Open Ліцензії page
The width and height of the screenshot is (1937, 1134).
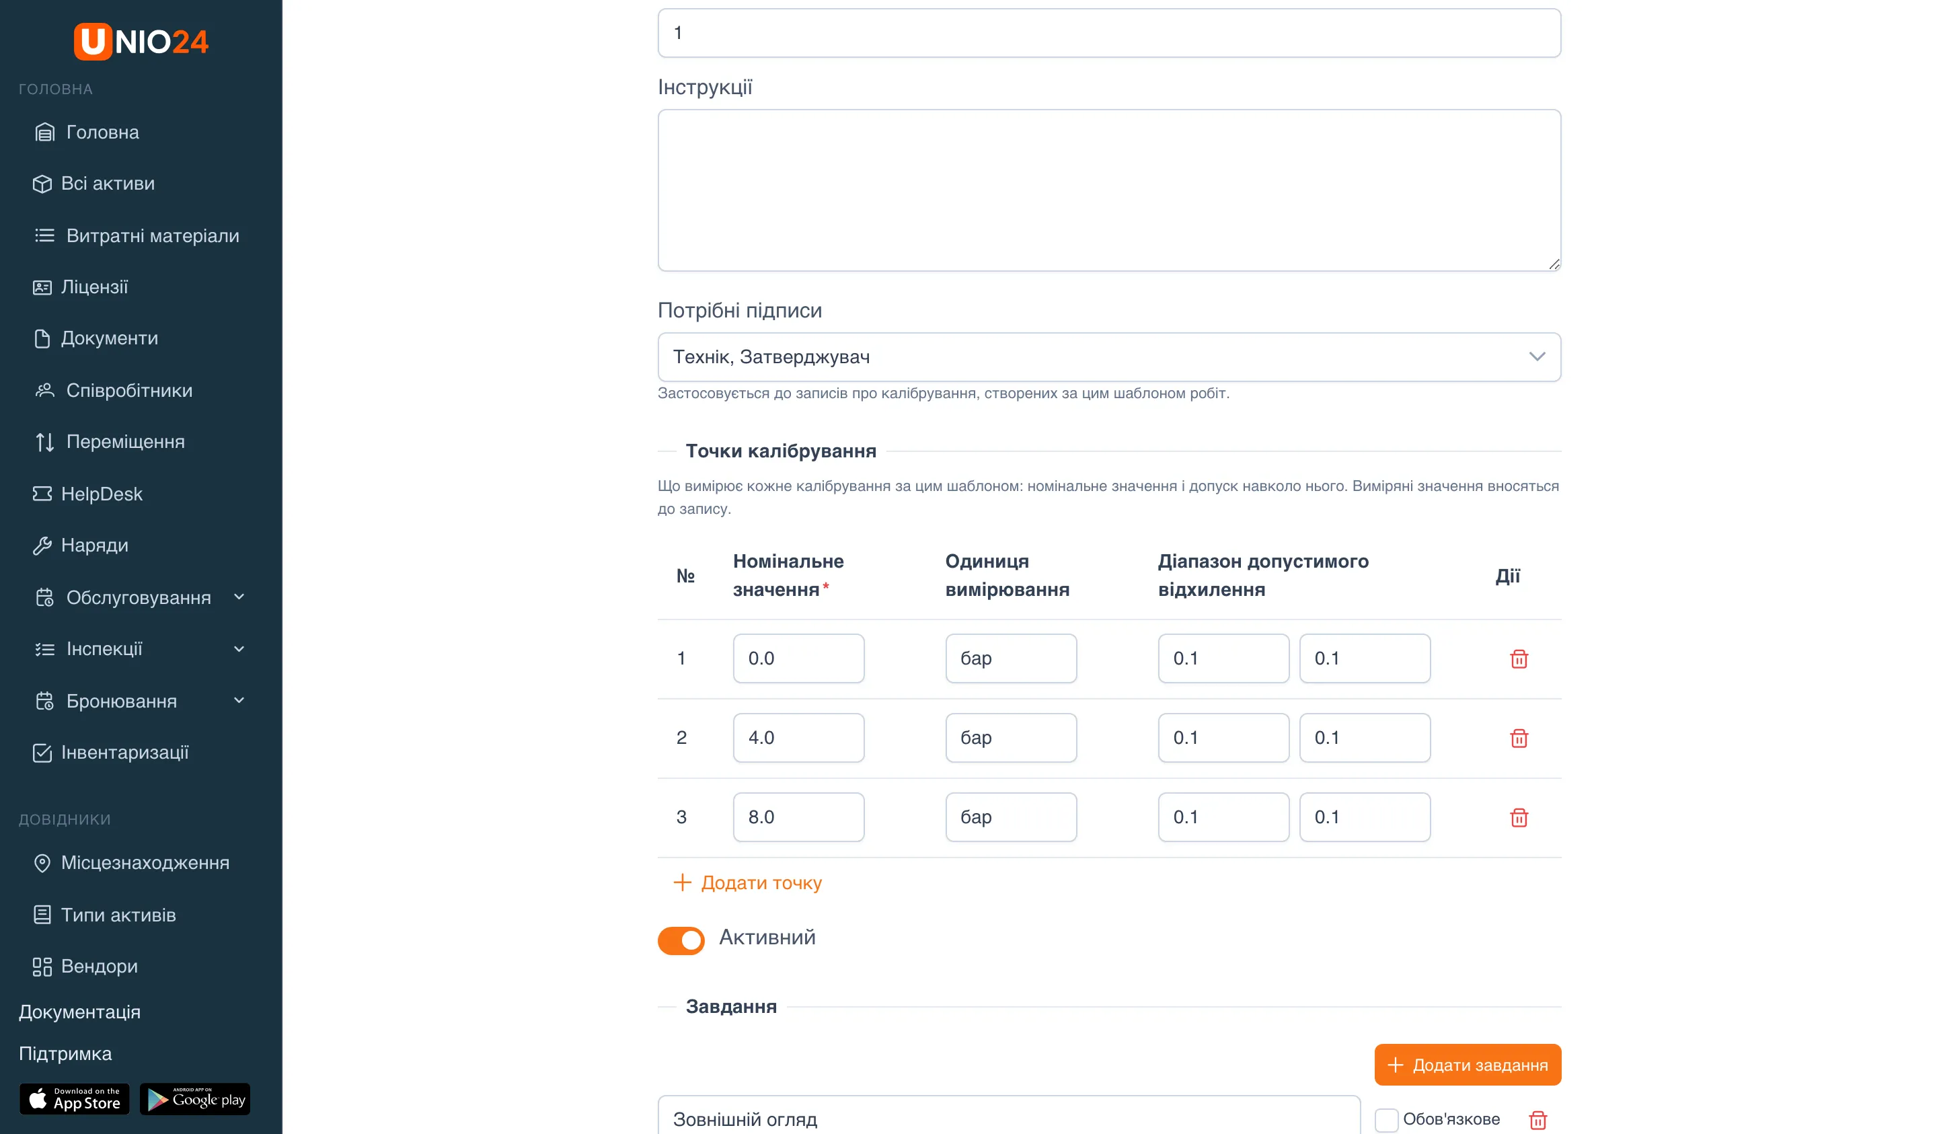click(80, 287)
